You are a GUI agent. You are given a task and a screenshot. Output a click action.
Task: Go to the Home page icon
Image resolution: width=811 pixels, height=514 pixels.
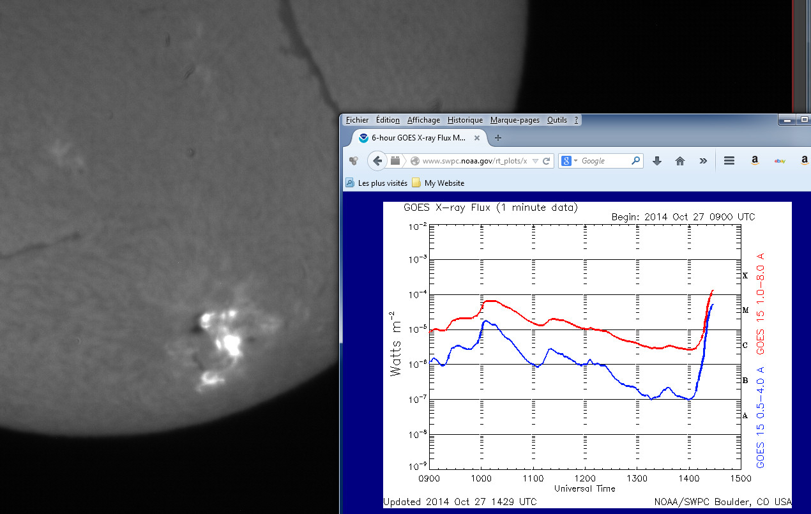coord(680,161)
